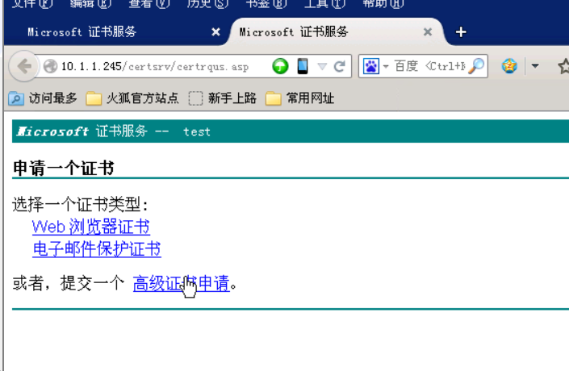The height and width of the screenshot is (371, 569).
Task: Close the first Microsoft 证书服务 tab
Action: click(x=216, y=32)
